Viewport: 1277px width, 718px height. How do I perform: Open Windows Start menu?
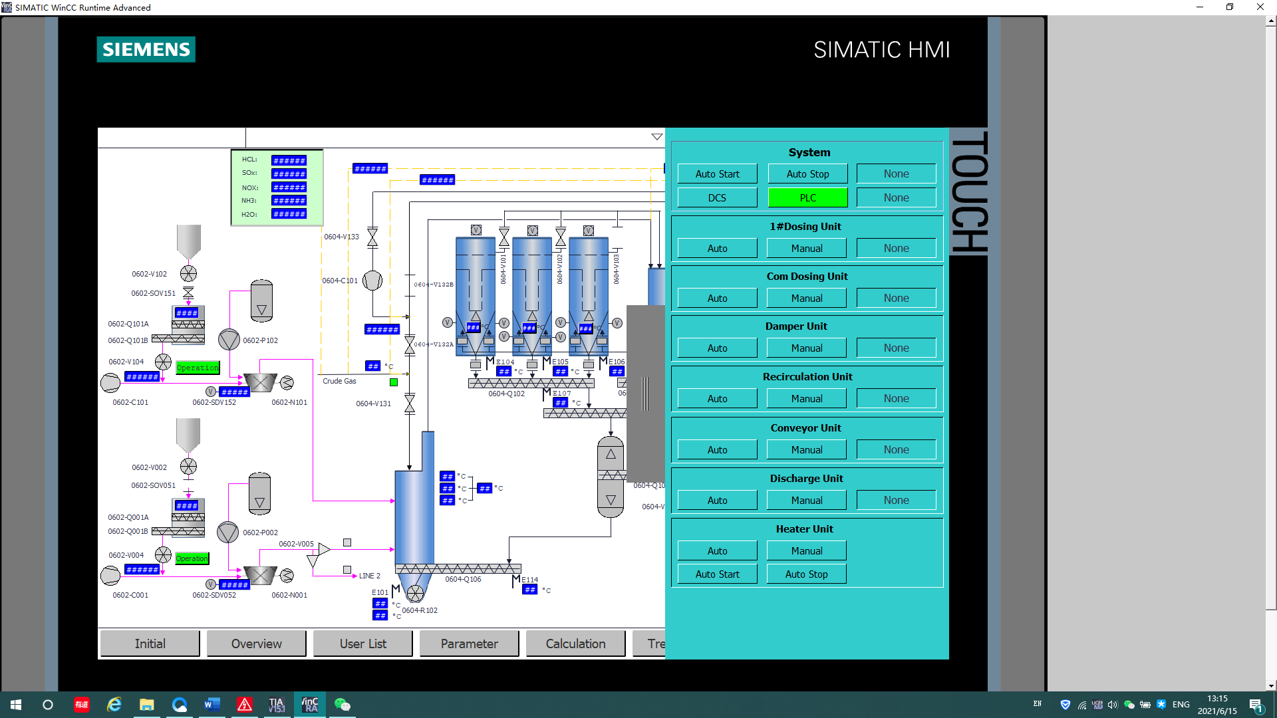click(16, 705)
